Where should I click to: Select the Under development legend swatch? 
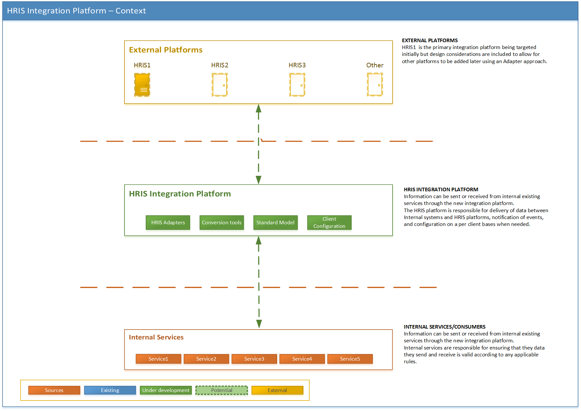tap(166, 390)
